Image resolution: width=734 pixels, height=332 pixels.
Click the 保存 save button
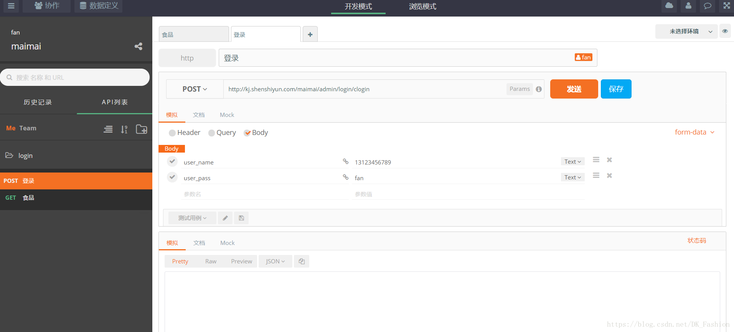tap(616, 89)
